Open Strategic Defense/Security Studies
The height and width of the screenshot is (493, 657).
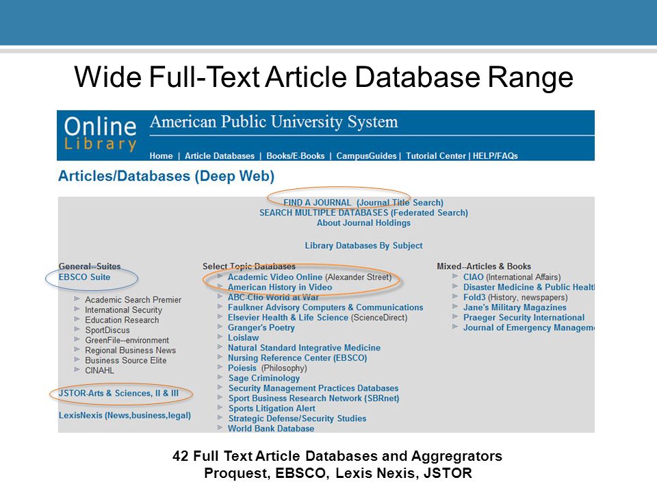point(297,418)
